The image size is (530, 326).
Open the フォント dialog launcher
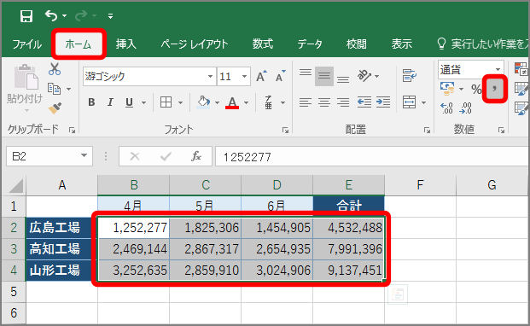point(286,130)
